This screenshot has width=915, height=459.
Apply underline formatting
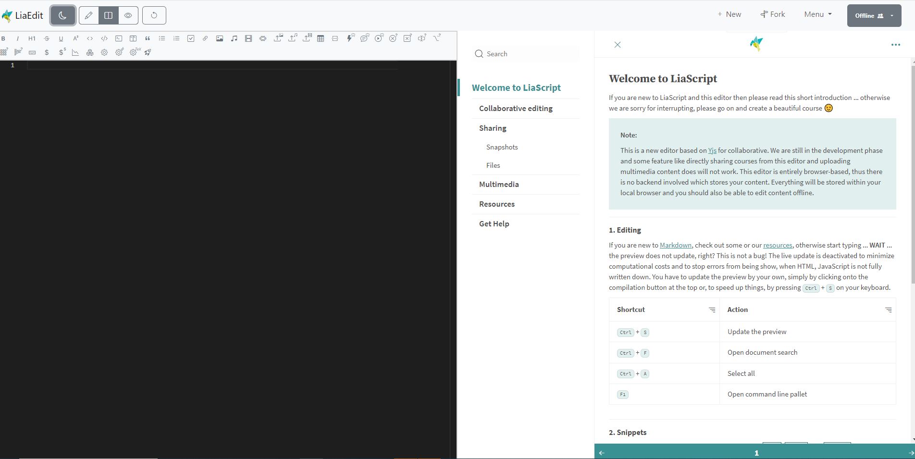click(x=61, y=38)
